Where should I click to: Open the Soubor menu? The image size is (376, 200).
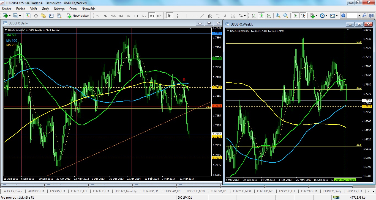point(7,9)
